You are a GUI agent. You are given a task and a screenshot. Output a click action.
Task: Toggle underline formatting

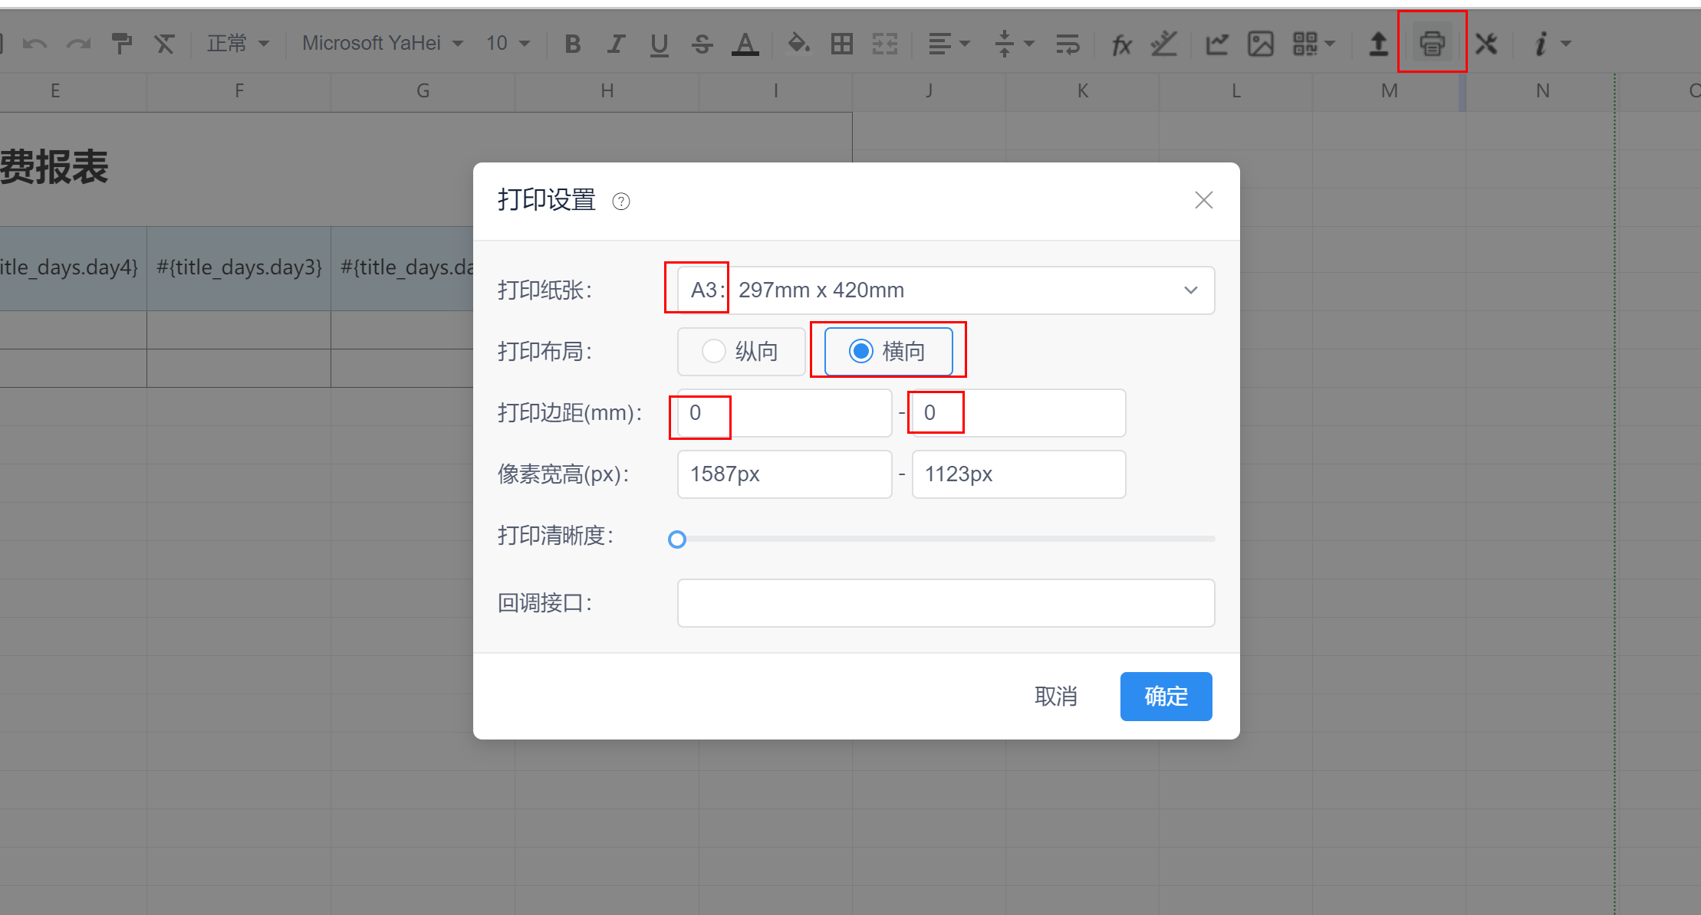point(659,44)
